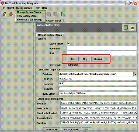139x132 pixels.
Task: Click the second greyed-out toolbar icon
Action: tap(55, 14)
